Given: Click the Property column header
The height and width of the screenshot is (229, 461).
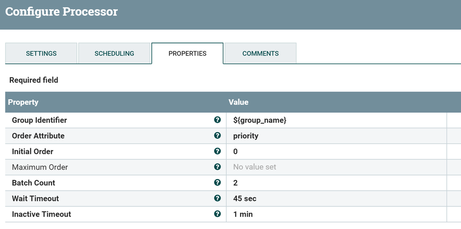Looking at the screenshot, I should tap(23, 102).
